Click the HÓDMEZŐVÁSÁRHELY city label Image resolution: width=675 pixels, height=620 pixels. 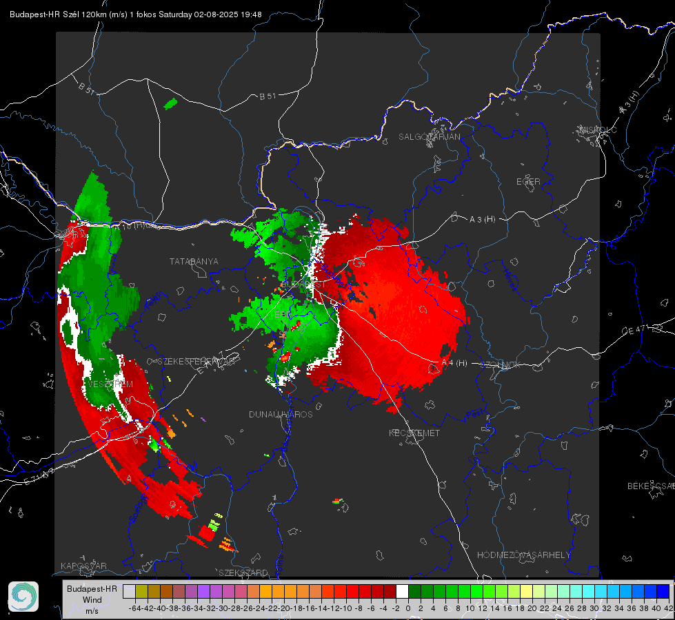tap(523, 555)
